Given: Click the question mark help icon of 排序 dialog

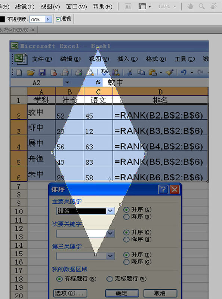Looking at the screenshot, I should pos(163,189).
